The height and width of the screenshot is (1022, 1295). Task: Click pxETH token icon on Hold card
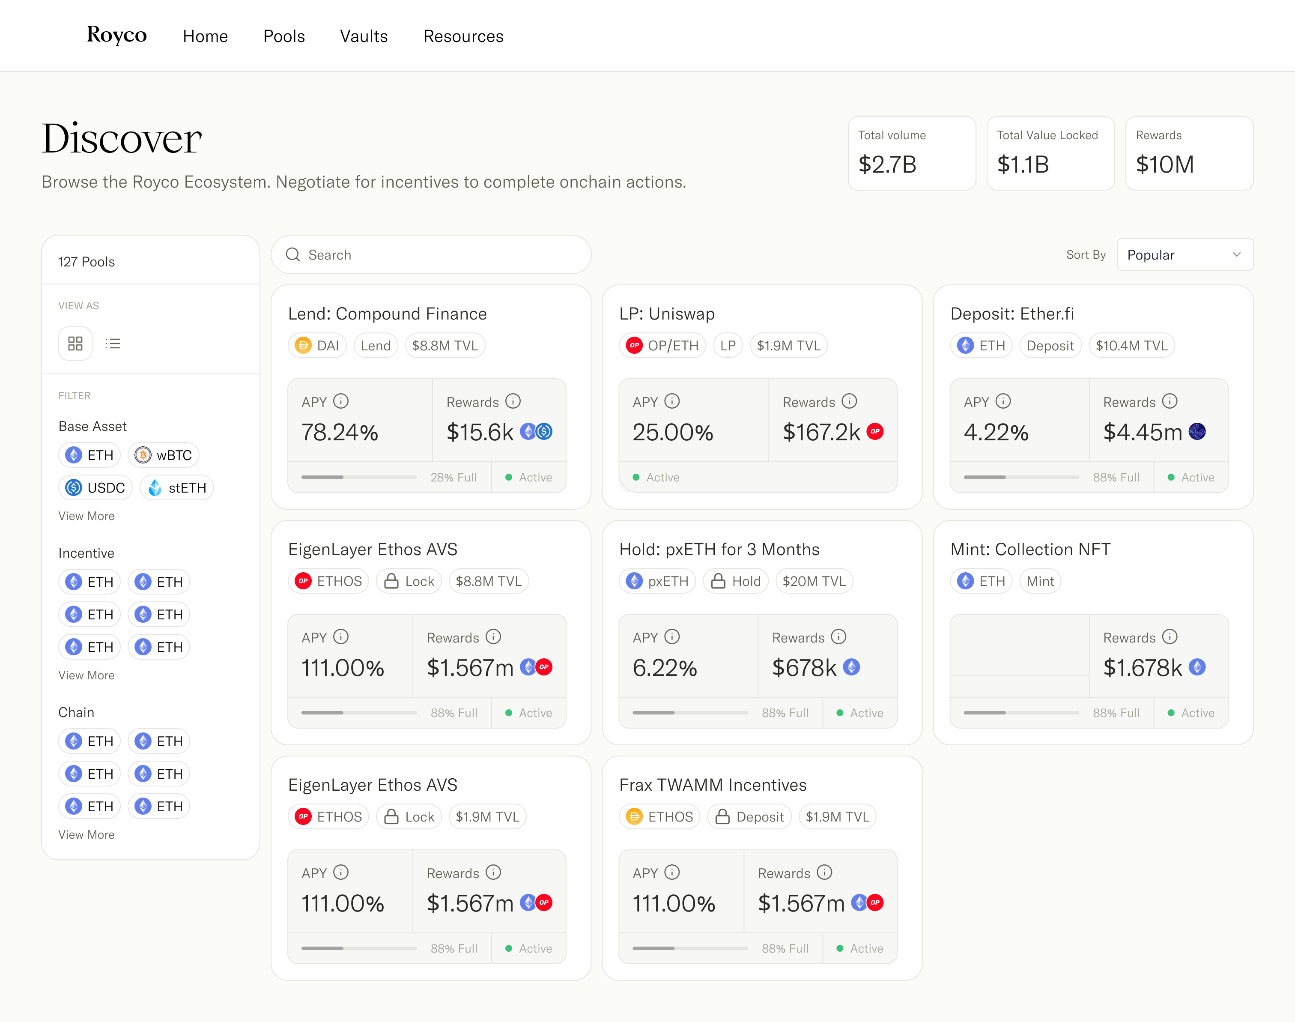click(634, 581)
